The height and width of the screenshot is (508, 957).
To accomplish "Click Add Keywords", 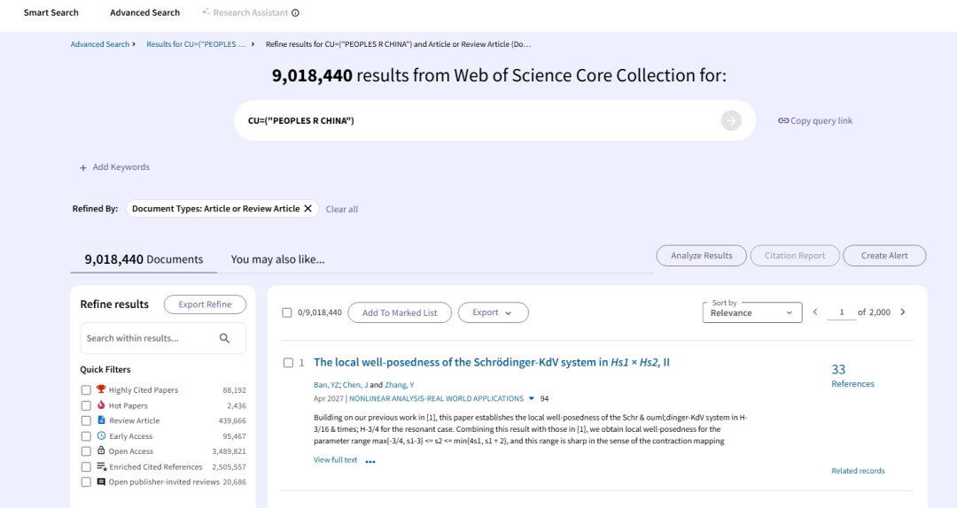I will pyautogui.click(x=114, y=167).
